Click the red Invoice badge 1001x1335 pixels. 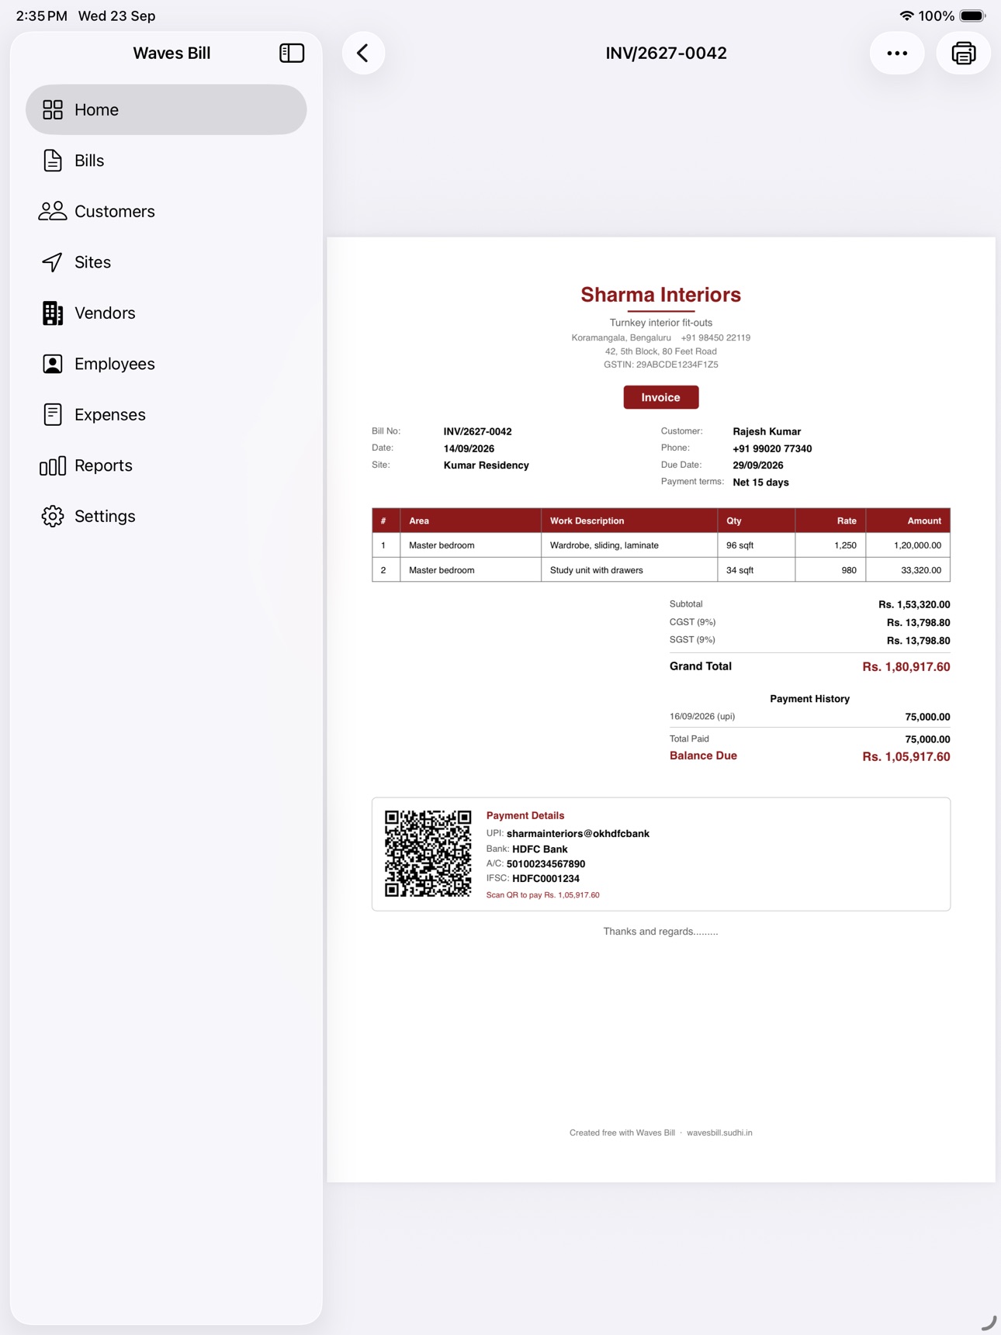click(660, 397)
